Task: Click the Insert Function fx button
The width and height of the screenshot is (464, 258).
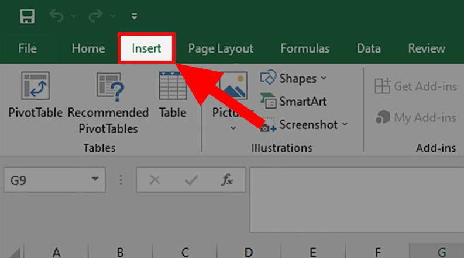Action: (227, 180)
